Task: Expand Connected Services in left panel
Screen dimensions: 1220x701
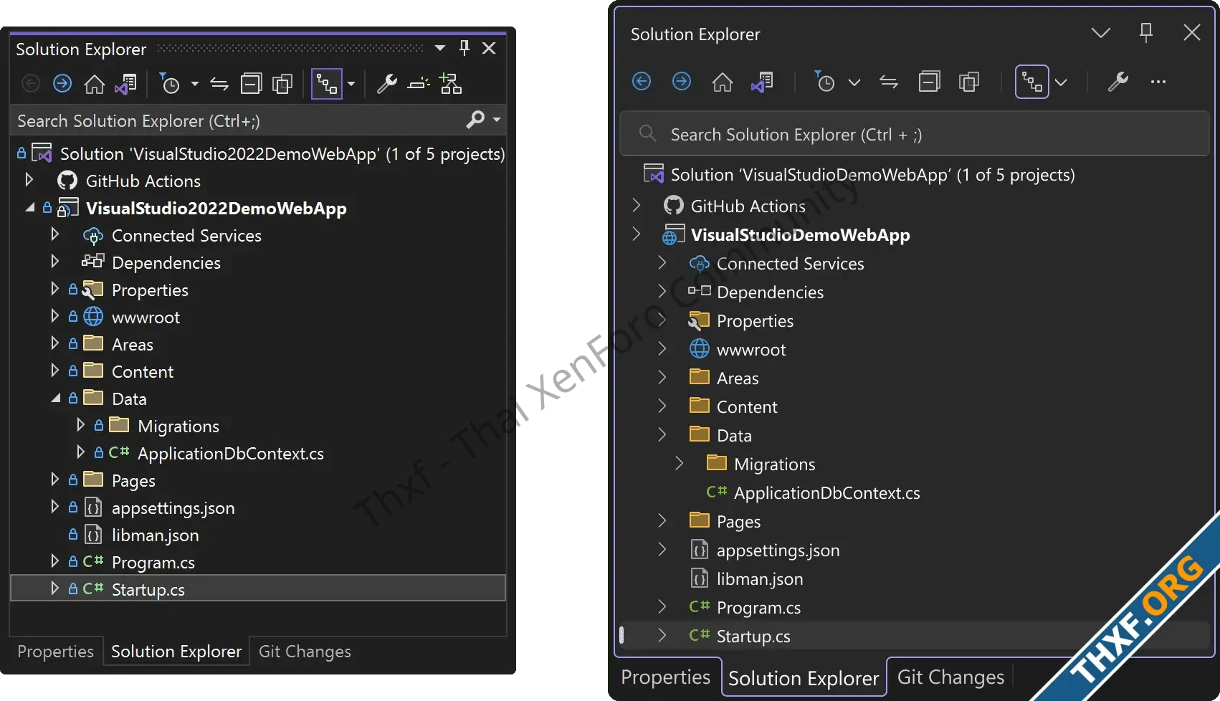Action: click(x=55, y=234)
